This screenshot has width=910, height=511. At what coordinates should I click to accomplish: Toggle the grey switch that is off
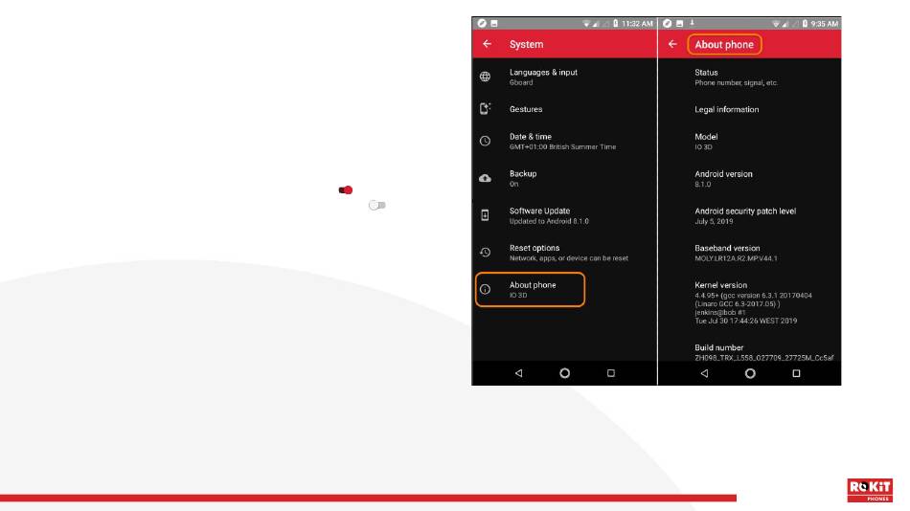pyautogui.click(x=377, y=206)
